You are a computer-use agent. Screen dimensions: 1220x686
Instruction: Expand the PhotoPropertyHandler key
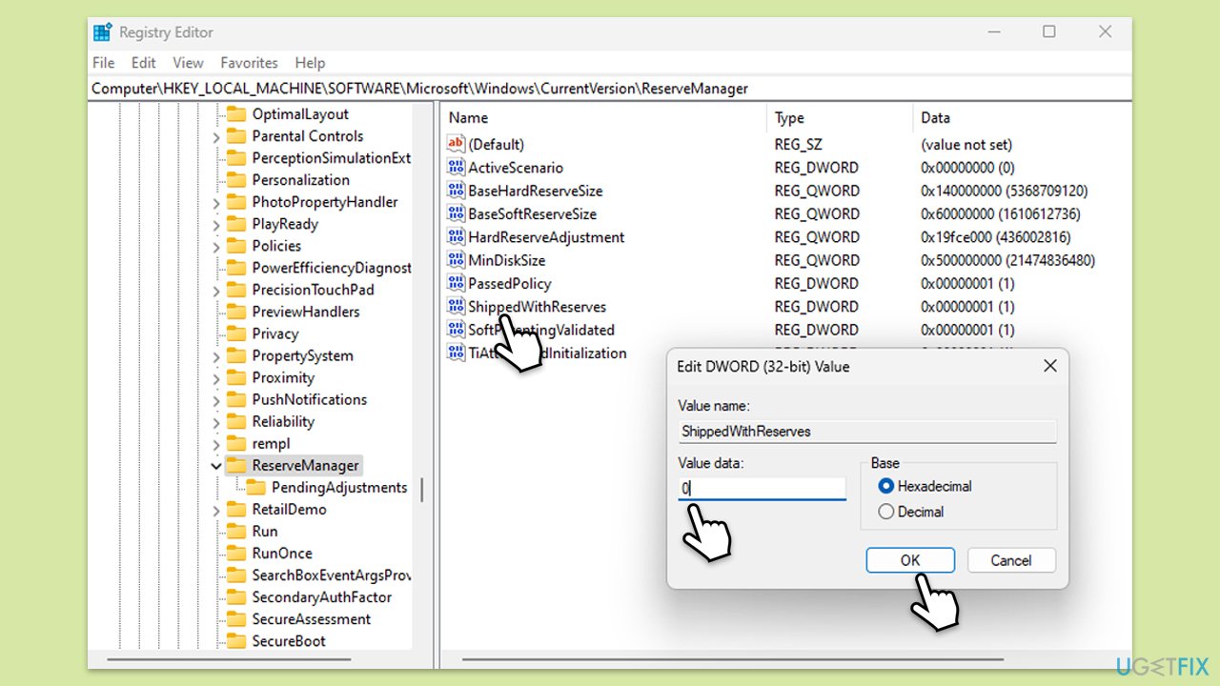coord(216,203)
